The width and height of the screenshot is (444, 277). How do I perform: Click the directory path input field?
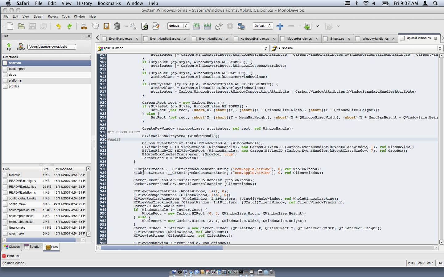[52, 47]
